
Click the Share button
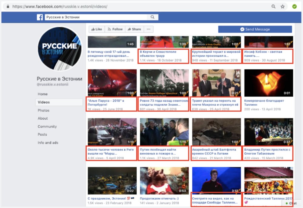click(x=134, y=29)
